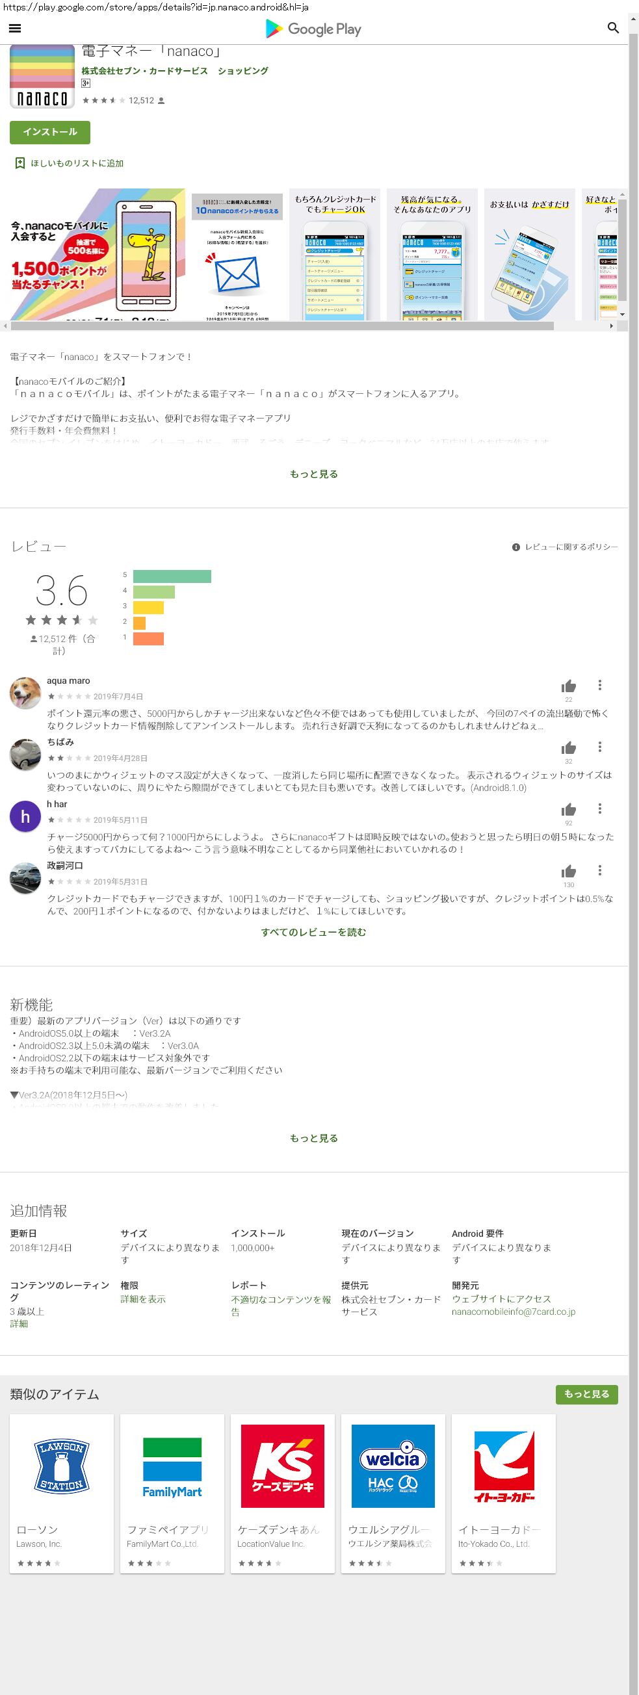Like ちばみ's review with thumbs up
Viewport: 639px width, 1695px height.
coord(569,748)
